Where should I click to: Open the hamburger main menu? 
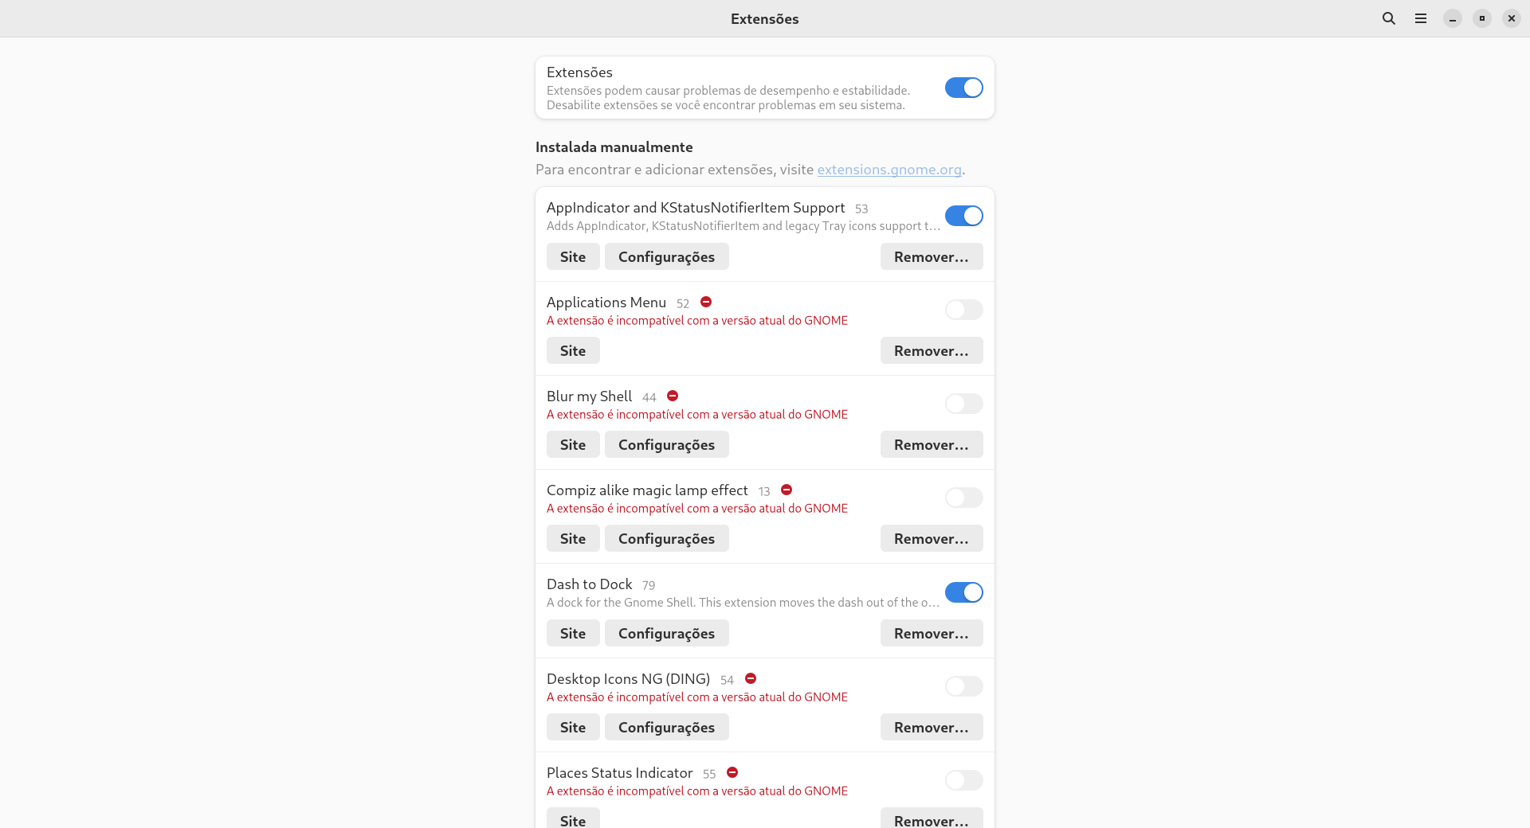click(x=1421, y=18)
